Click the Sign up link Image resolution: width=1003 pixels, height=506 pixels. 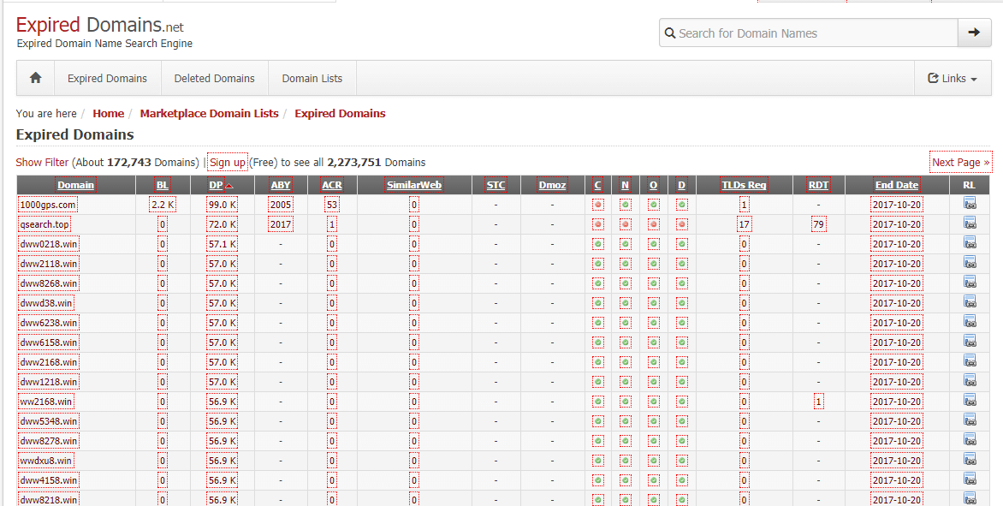(228, 163)
